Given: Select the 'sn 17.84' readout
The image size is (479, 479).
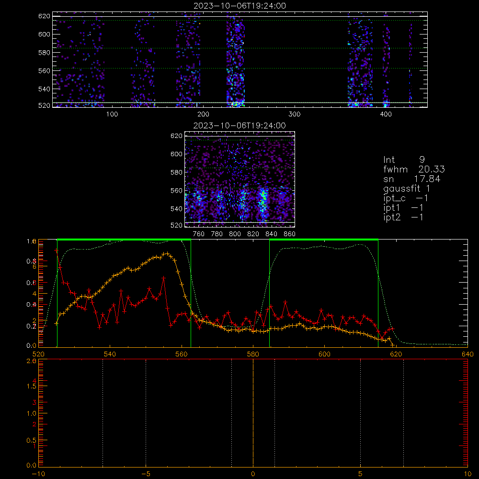Looking at the screenshot, I should pyautogui.click(x=412, y=179).
